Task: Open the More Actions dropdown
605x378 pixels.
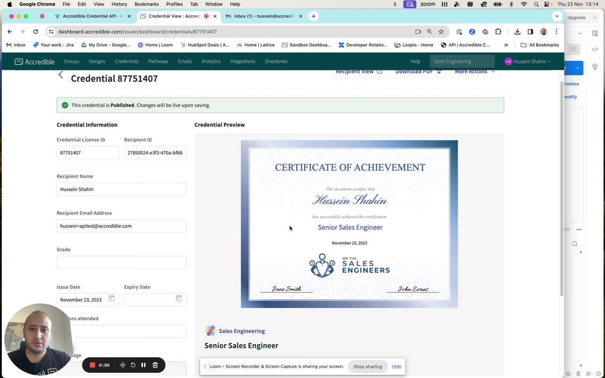Action: point(475,72)
